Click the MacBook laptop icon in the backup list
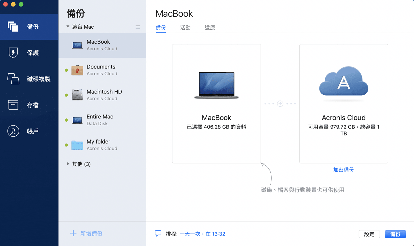 click(77, 45)
